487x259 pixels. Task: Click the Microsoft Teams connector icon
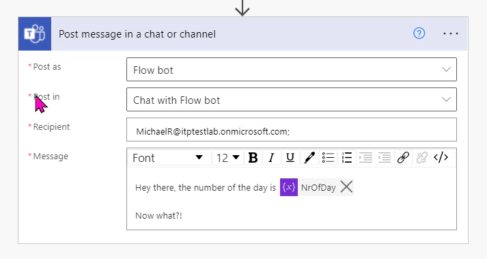point(35,33)
